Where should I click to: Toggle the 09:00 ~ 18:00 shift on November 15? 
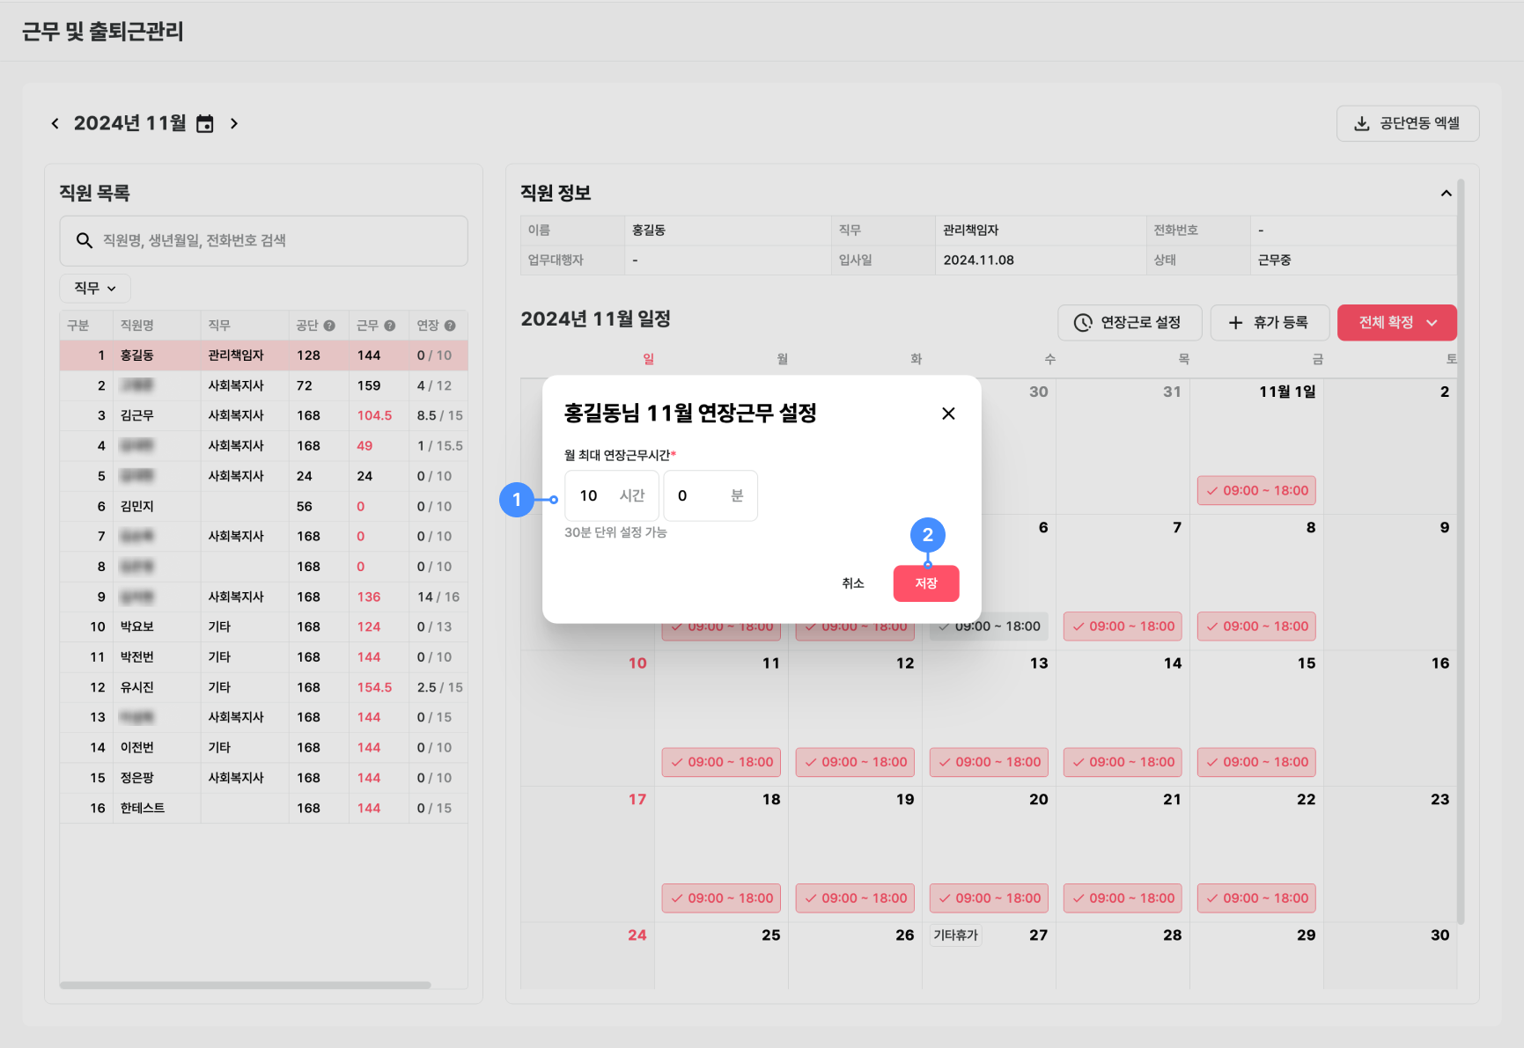pyautogui.click(x=1256, y=762)
